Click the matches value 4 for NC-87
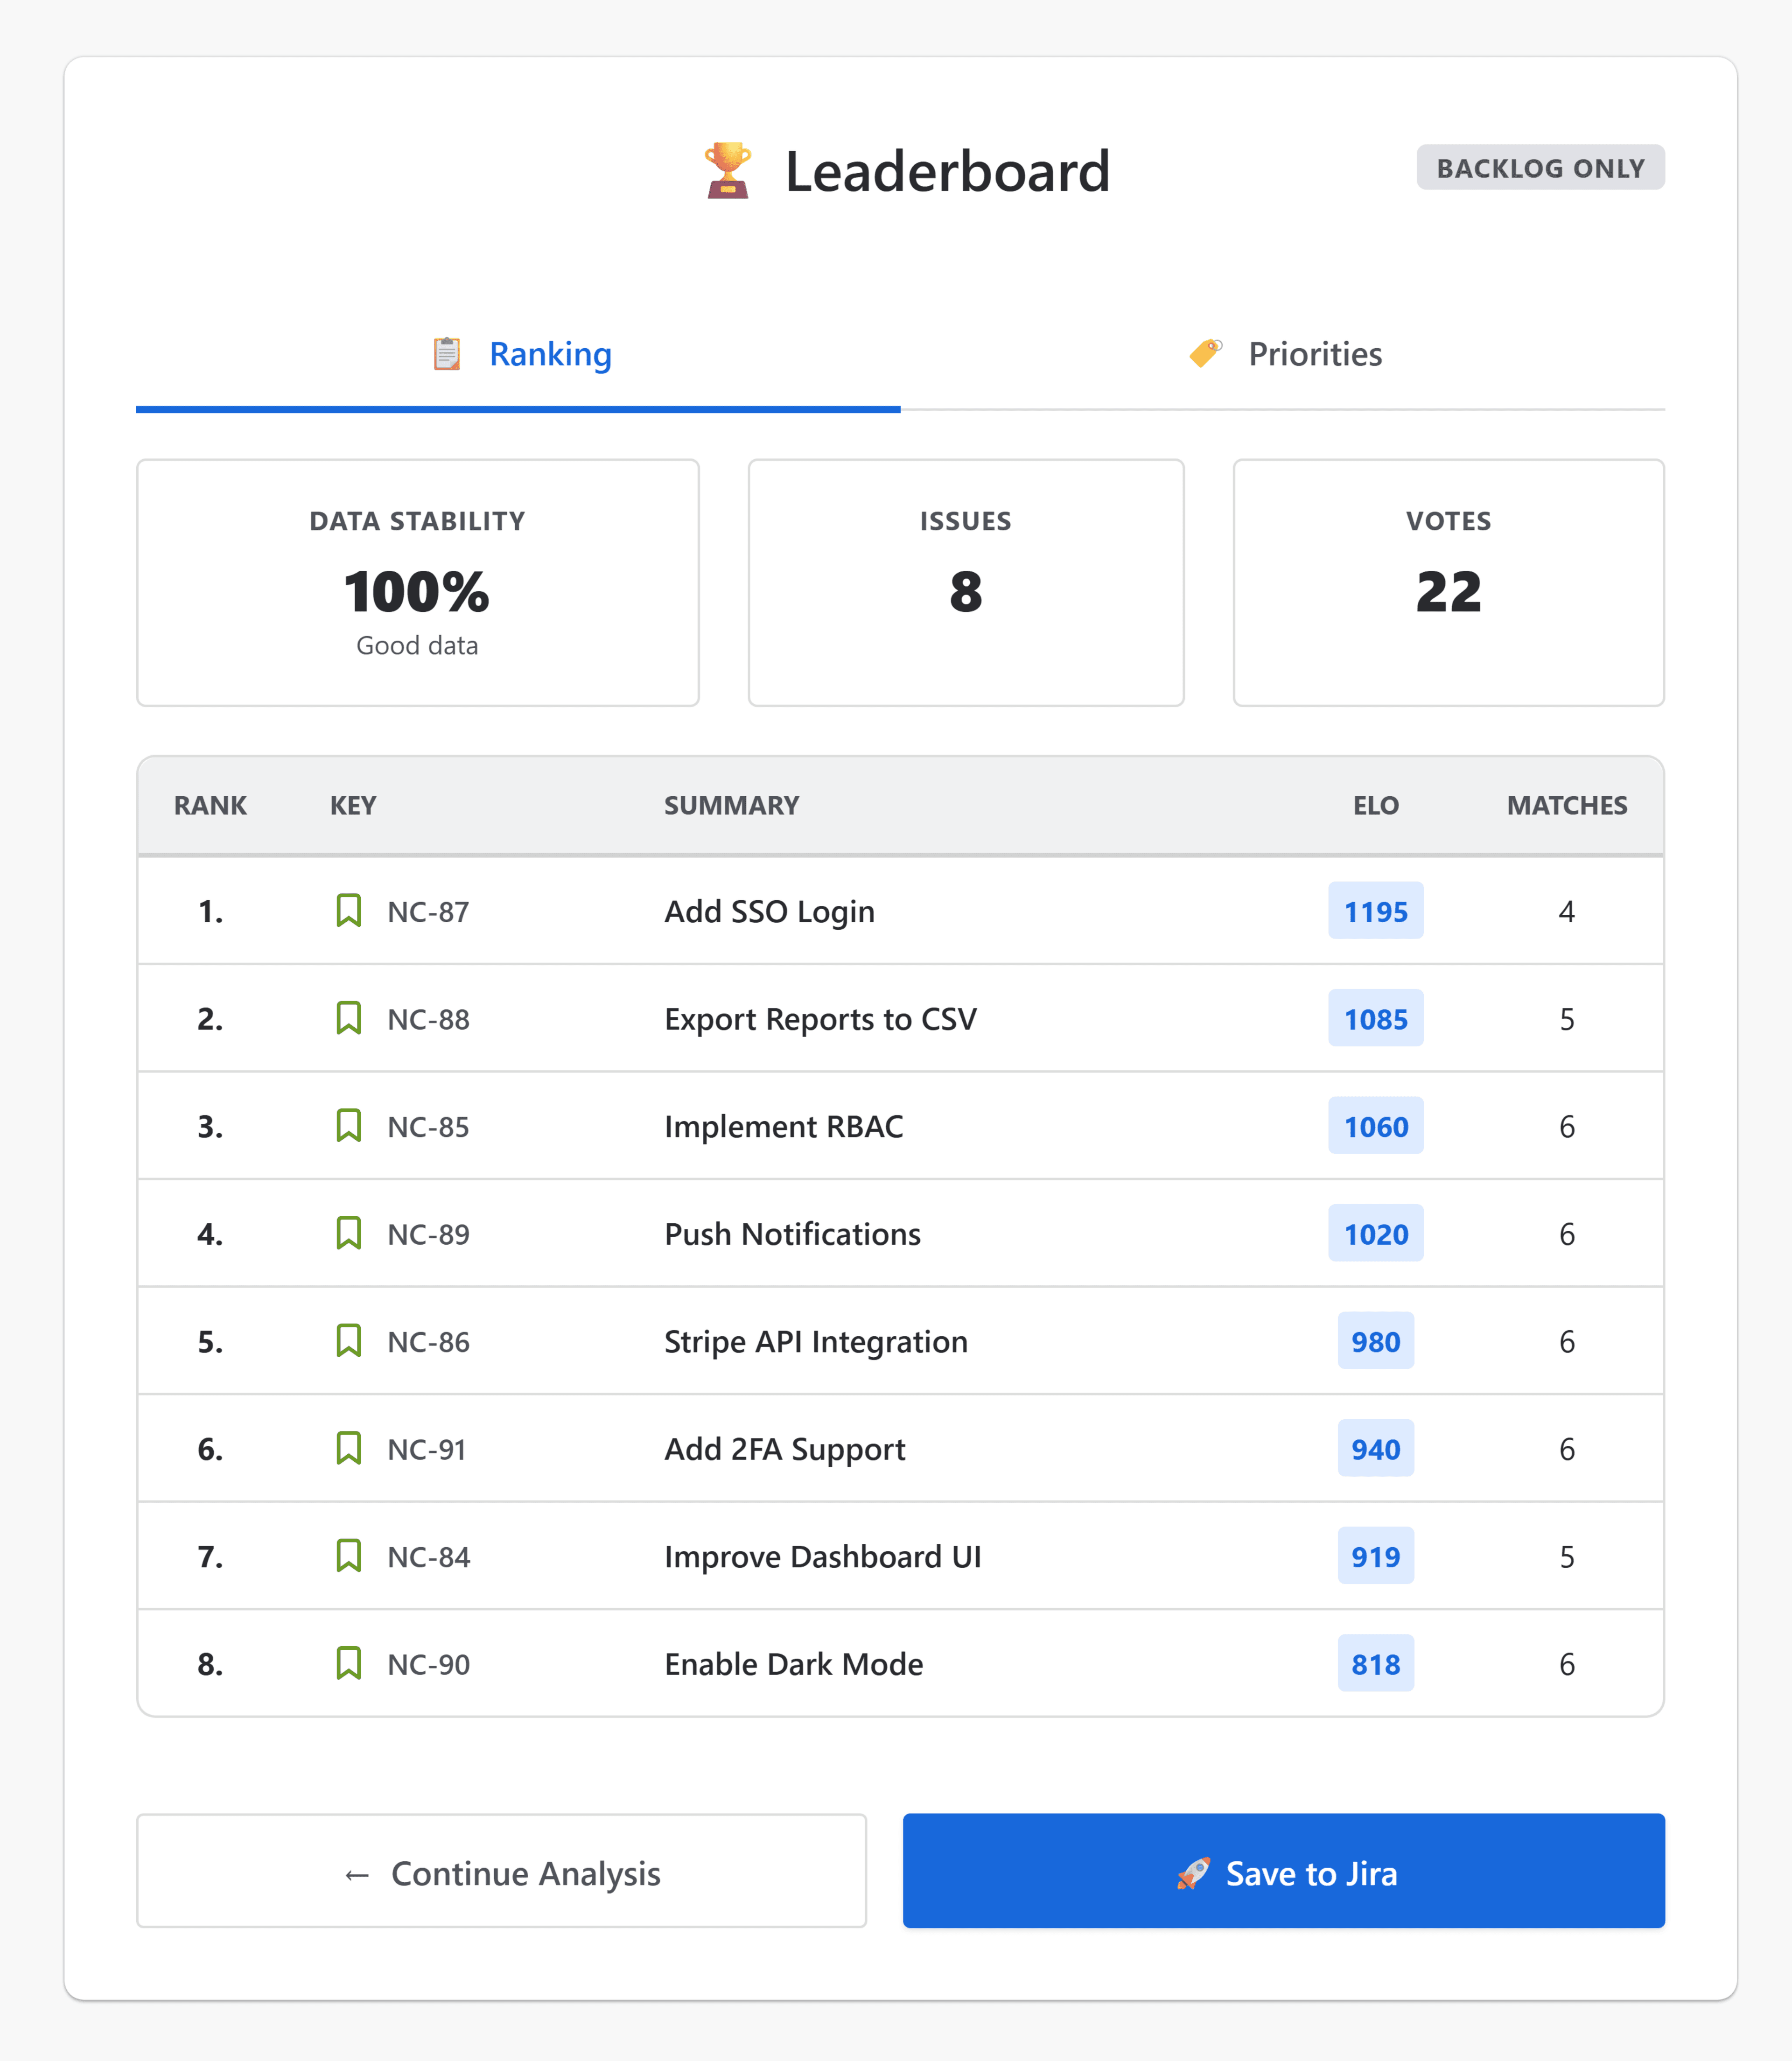1792x2061 pixels. [1567, 912]
